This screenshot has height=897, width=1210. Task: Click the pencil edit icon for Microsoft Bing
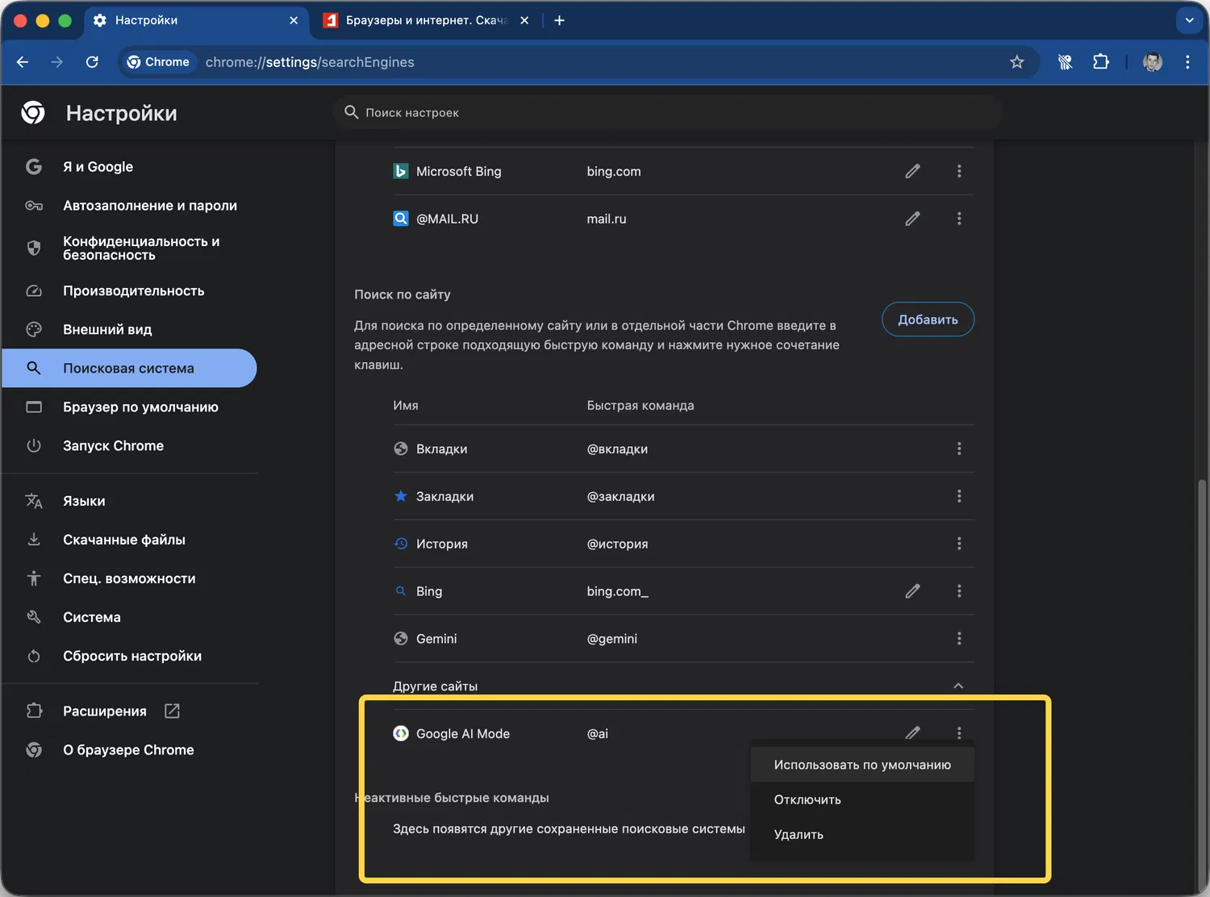(912, 171)
